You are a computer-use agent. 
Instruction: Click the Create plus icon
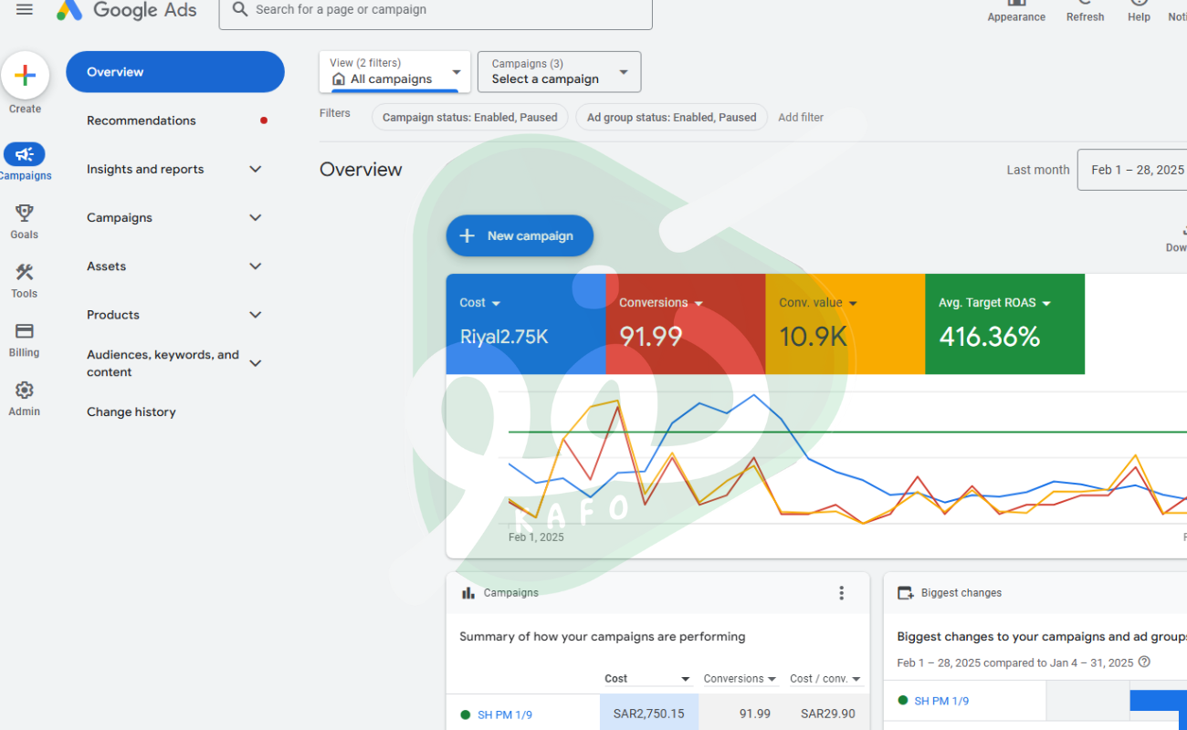(x=26, y=76)
